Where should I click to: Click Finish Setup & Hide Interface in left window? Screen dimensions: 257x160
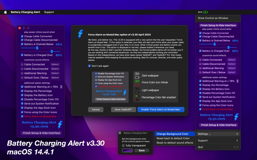pos(41,133)
